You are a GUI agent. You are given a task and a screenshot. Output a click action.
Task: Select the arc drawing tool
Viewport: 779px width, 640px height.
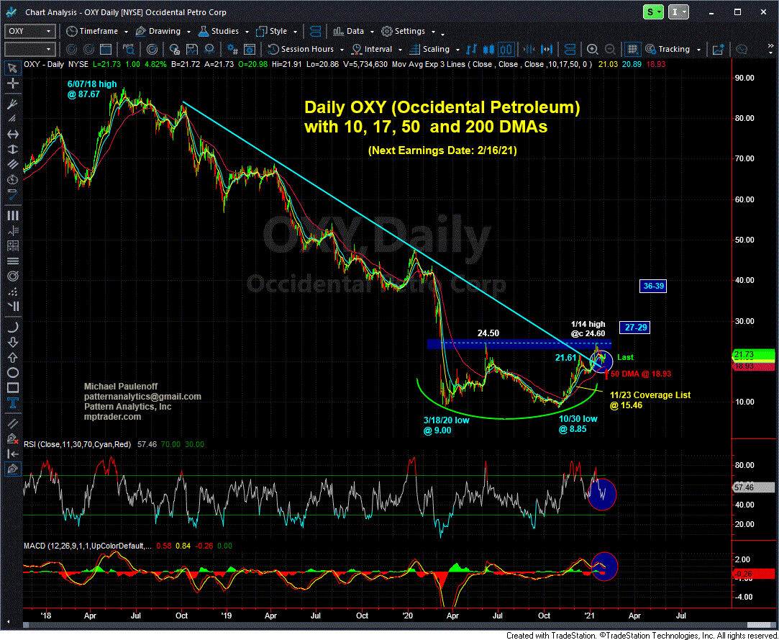point(13,327)
